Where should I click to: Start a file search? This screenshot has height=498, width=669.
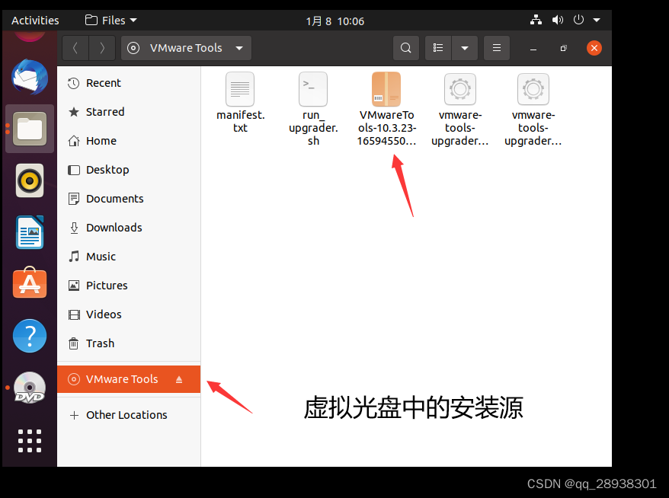(405, 47)
